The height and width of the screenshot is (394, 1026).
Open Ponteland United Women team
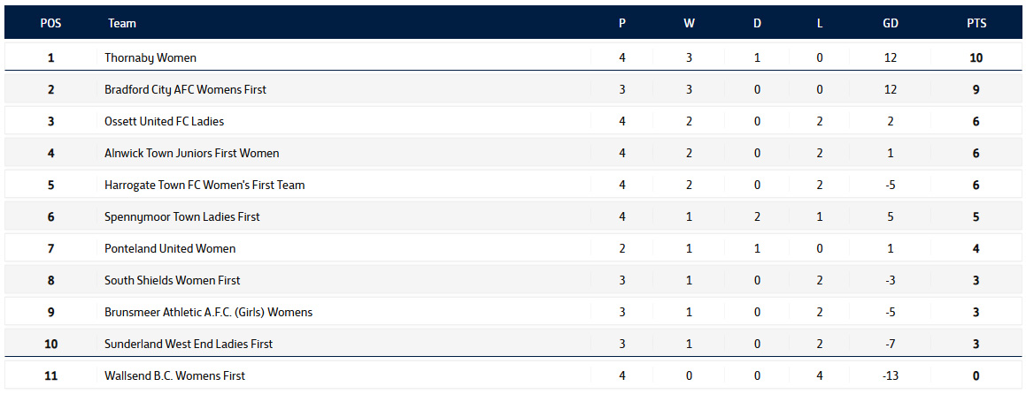170,249
